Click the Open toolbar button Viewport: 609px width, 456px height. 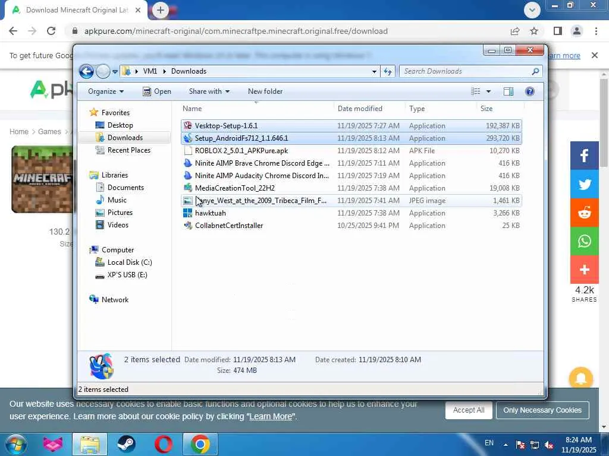pyautogui.click(x=157, y=91)
